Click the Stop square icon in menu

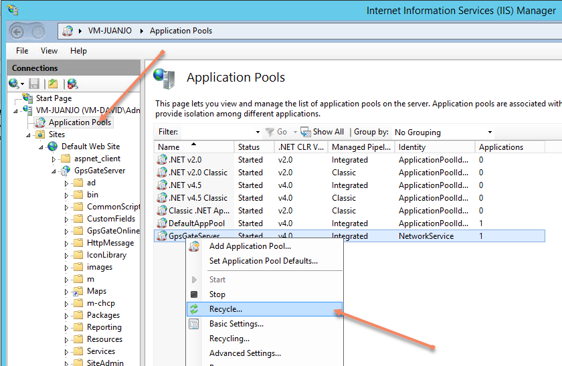pyautogui.click(x=194, y=294)
